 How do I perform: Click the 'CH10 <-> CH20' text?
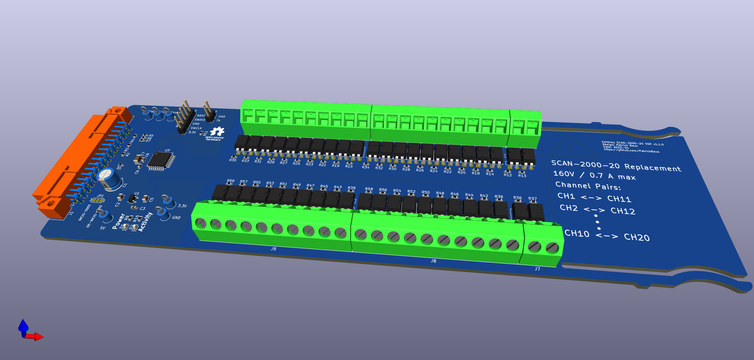(607, 235)
